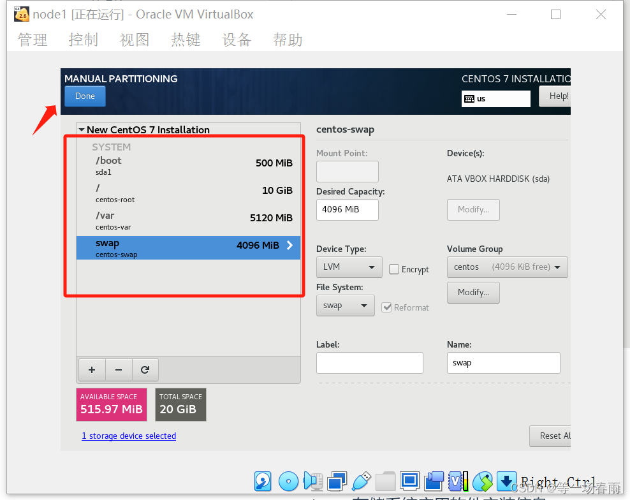Click the AVAILABLE SPACE 515.97 MiB box
The height and width of the screenshot is (500, 630).
(x=112, y=405)
